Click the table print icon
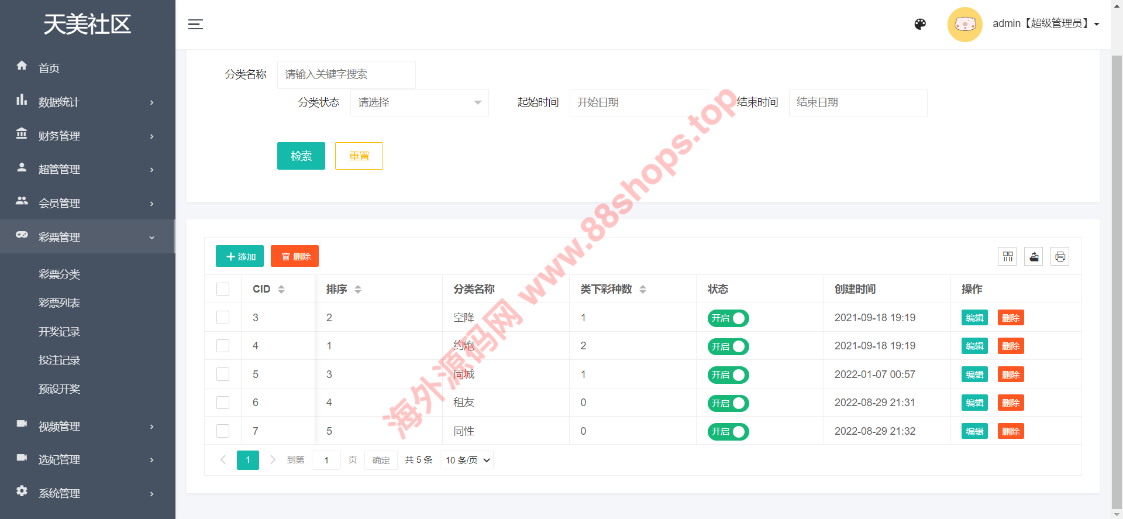The height and width of the screenshot is (519, 1123). [1060, 256]
